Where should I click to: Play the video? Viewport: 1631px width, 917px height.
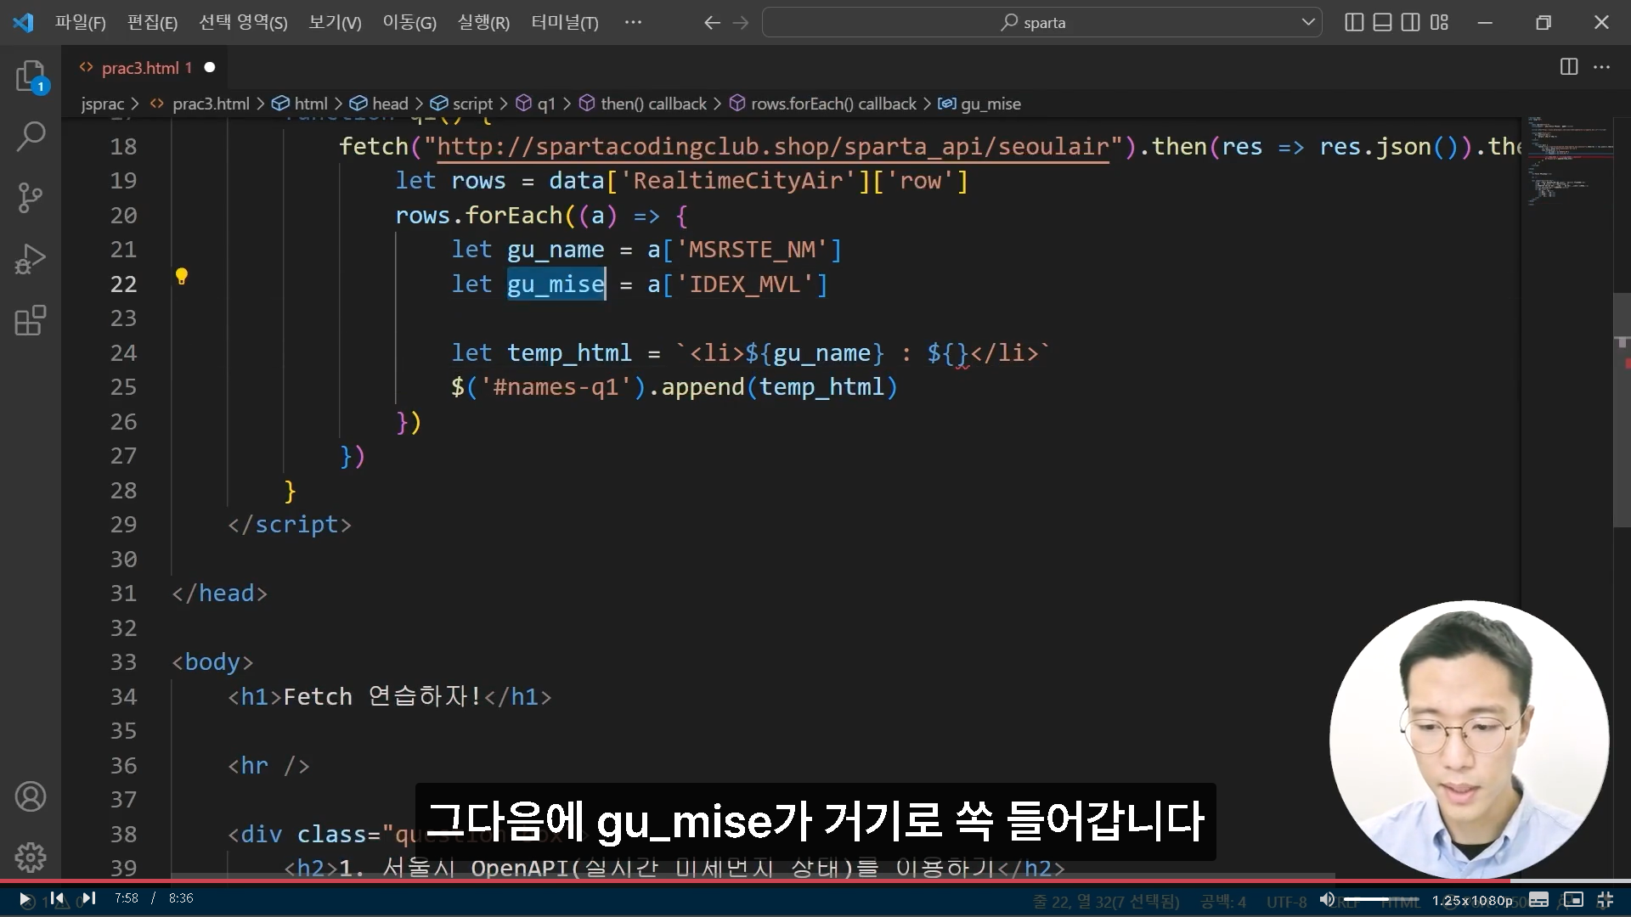(25, 898)
